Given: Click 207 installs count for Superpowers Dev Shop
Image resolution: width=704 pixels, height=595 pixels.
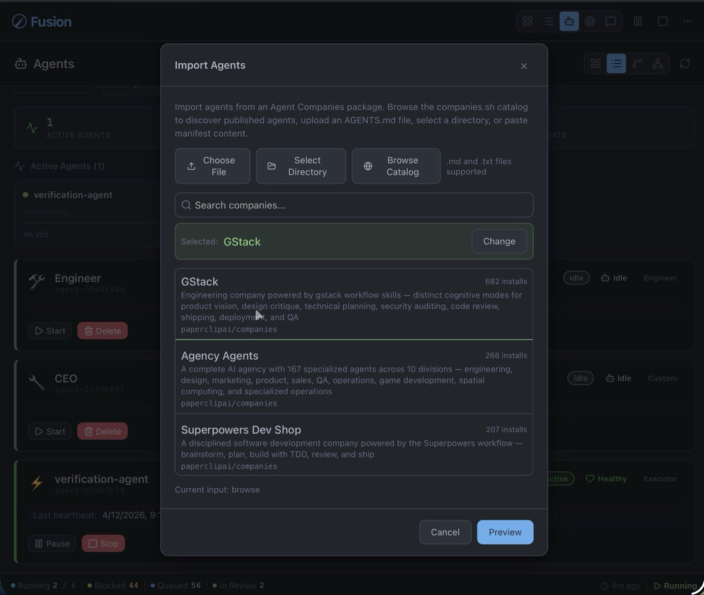Looking at the screenshot, I should click(x=506, y=430).
